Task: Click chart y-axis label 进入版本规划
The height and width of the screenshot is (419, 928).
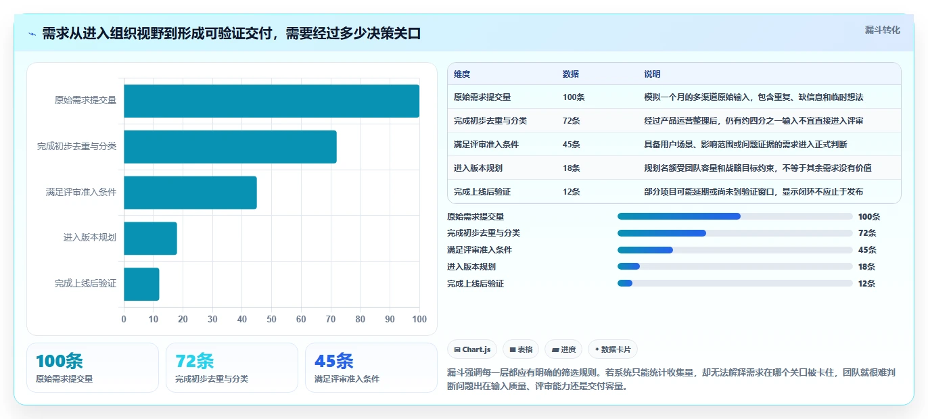Action: click(90, 239)
